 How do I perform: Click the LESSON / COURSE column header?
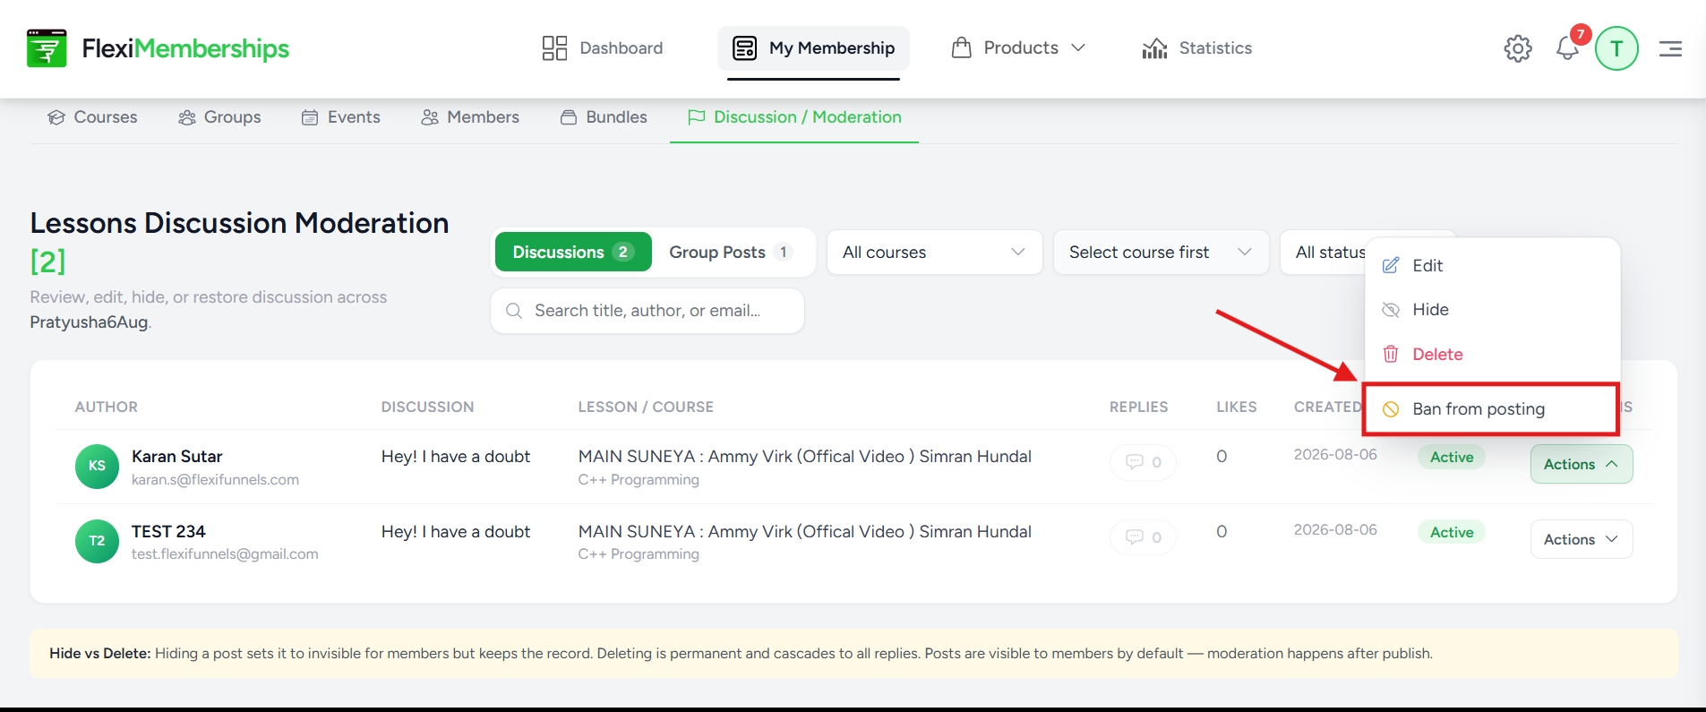(x=646, y=407)
